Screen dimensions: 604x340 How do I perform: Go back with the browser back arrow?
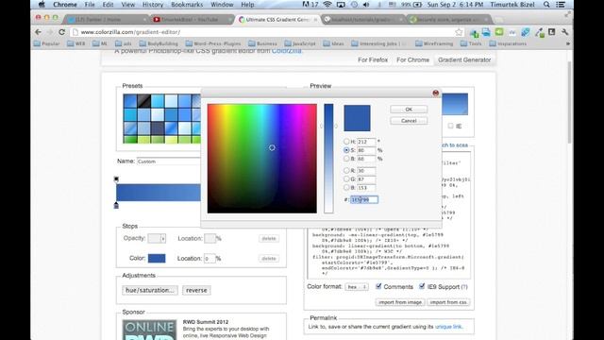point(38,32)
